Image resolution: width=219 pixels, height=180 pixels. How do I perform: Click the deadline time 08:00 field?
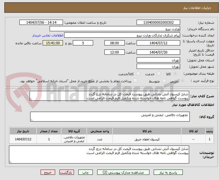(114, 43)
